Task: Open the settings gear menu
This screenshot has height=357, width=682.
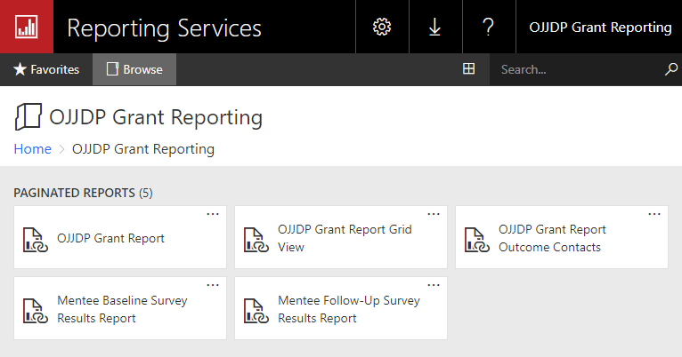Action: pyautogui.click(x=382, y=27)
